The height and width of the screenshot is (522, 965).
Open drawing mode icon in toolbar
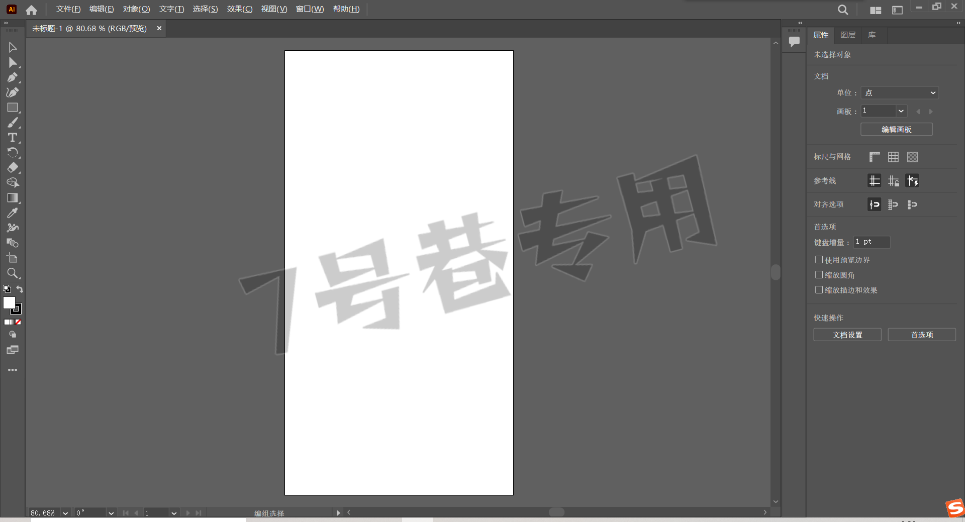pyautogui.click(x=13, y=335)
